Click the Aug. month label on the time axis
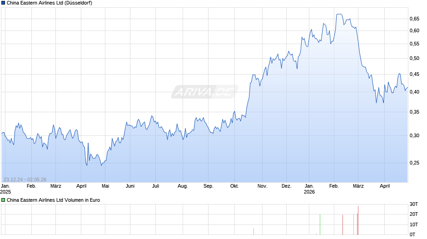The image size is (427, 239). point(183,186)
